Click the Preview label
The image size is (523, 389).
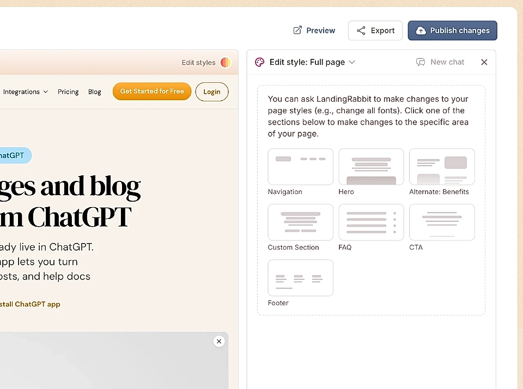click(320, 31)
